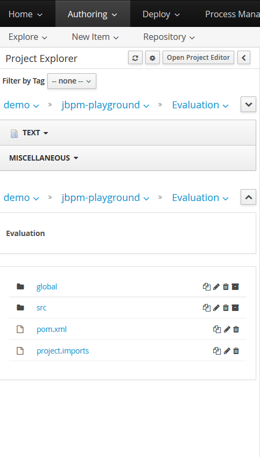The image size is (260, 457).
Task: Open the Filter by Tag dropdown
Action: point(72,81)
